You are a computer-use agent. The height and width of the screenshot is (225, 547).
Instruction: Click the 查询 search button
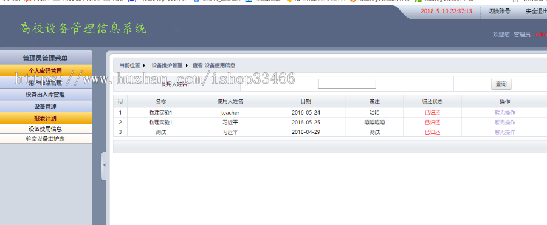coord(501,84)
